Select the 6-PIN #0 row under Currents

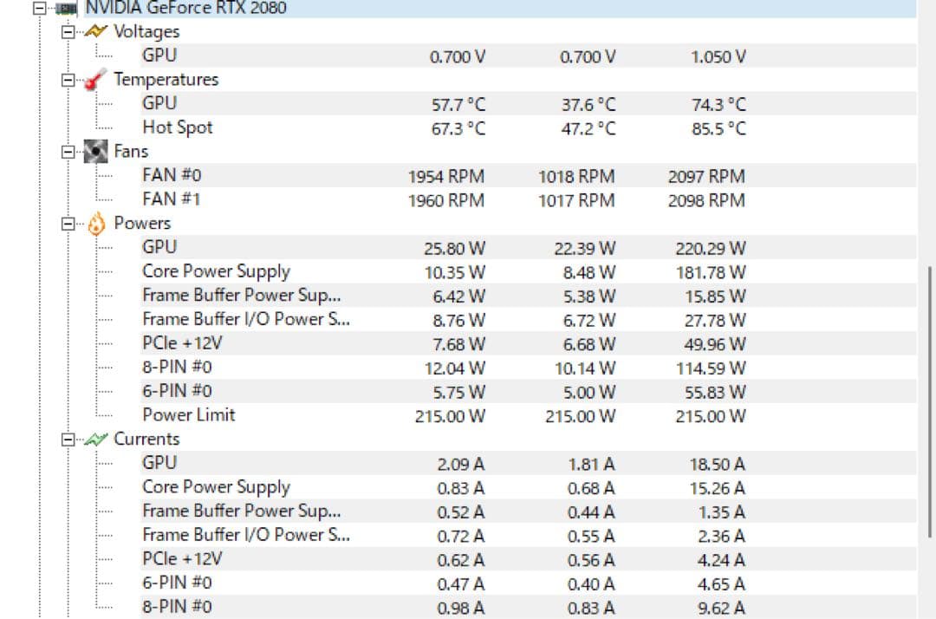click(529, 583)
